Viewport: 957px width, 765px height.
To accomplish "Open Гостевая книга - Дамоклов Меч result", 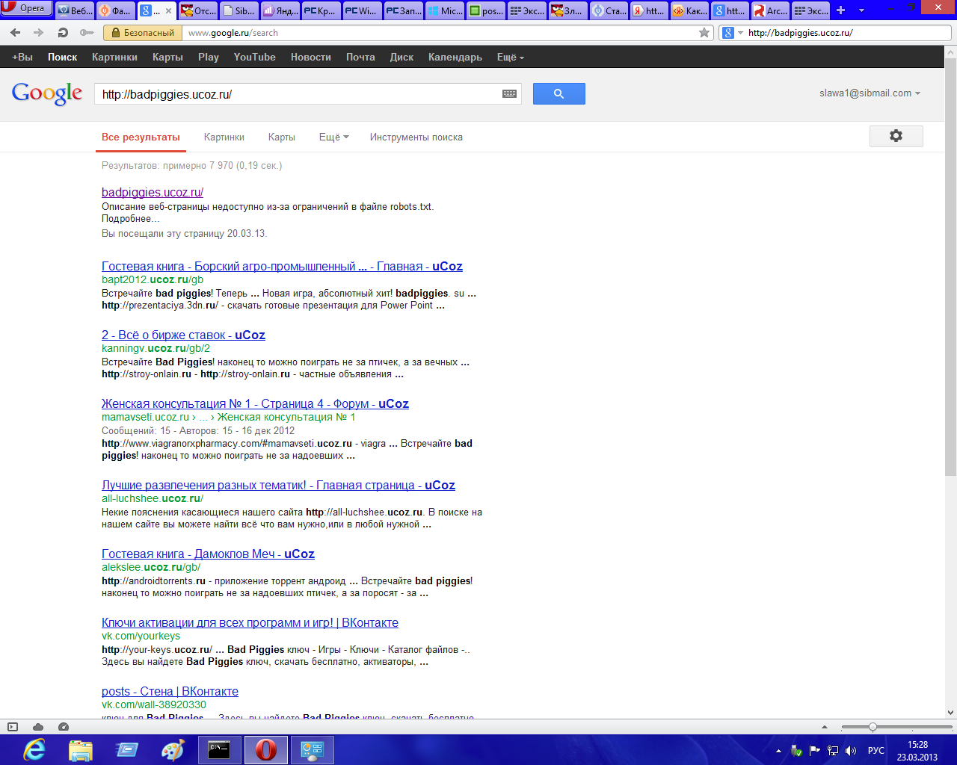I will [208, 554].
